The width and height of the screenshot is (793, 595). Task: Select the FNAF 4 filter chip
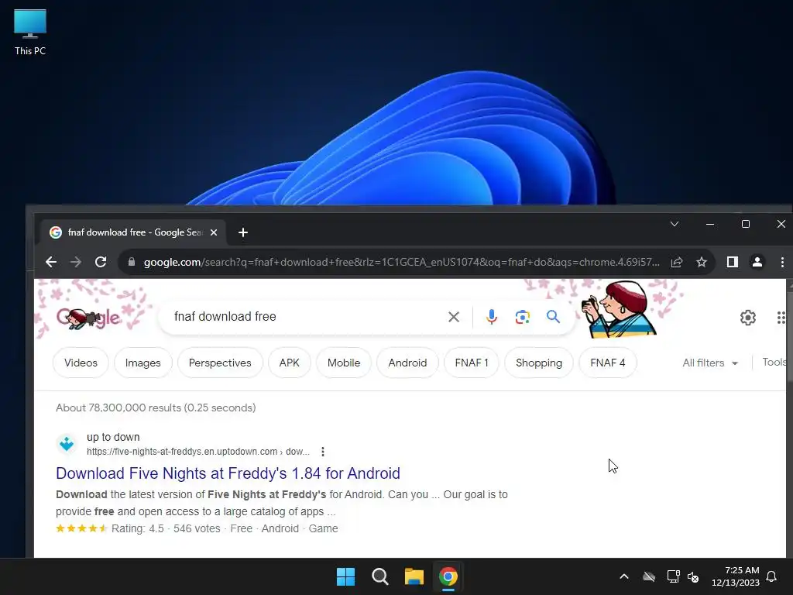click(607, 363)
